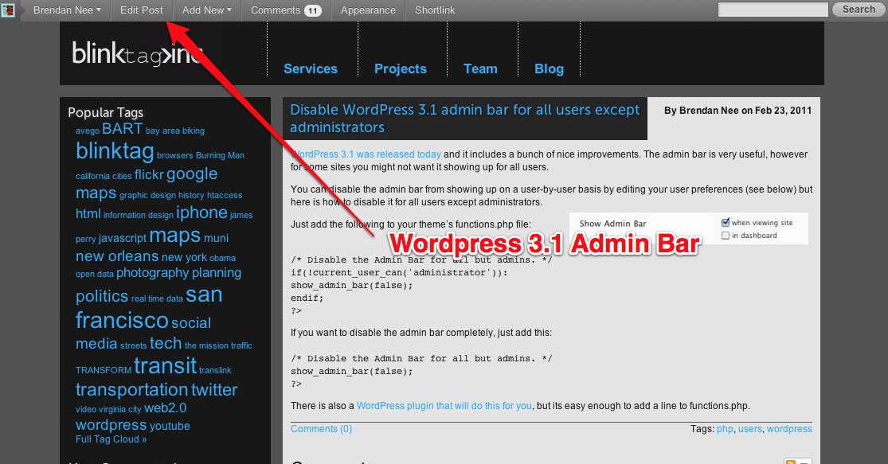The height and width of the screenshot is (464, 888).
Task: Open the post title about disabling admin bar
Action: point(464,119)
